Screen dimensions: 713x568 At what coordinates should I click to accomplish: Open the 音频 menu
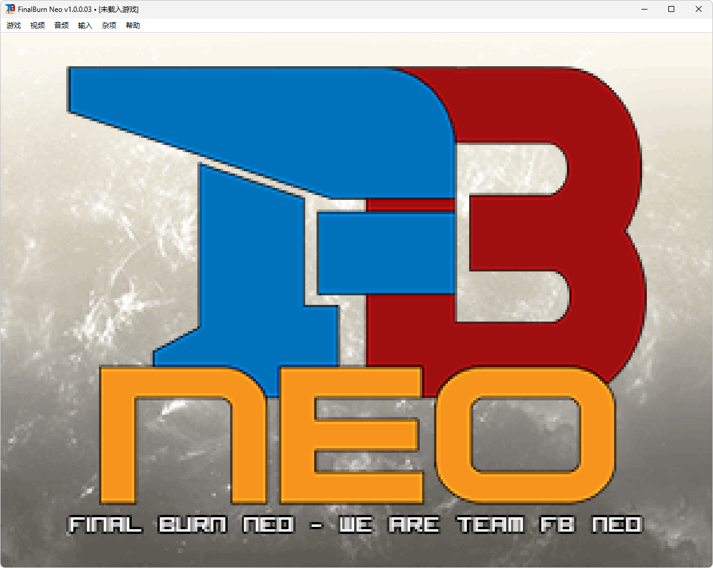click(61, 25)
